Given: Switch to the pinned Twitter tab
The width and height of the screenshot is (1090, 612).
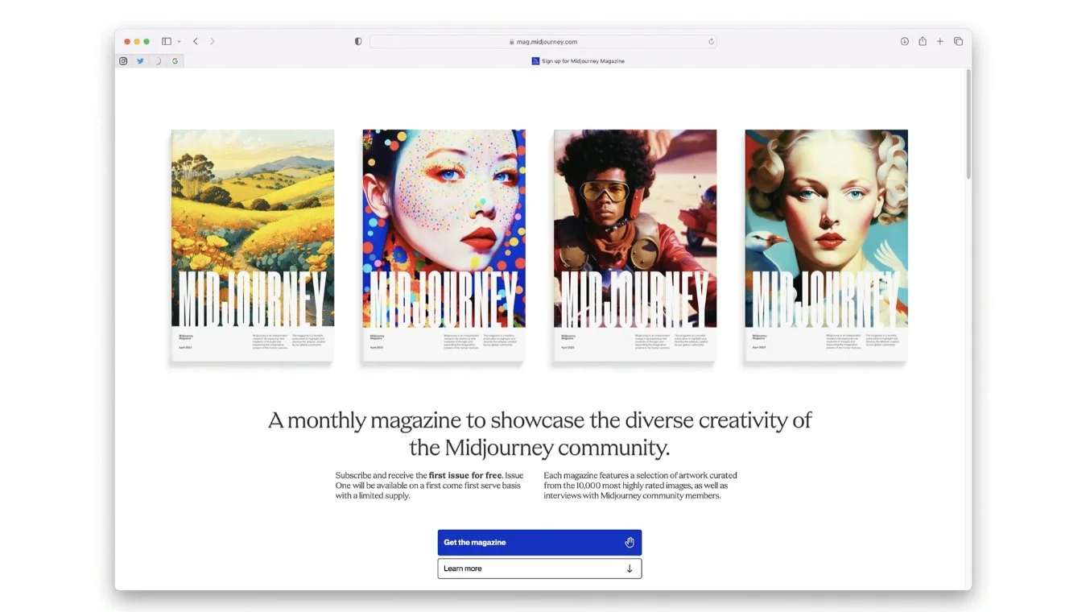Looking at the screenshot, I should click(140, 61).
